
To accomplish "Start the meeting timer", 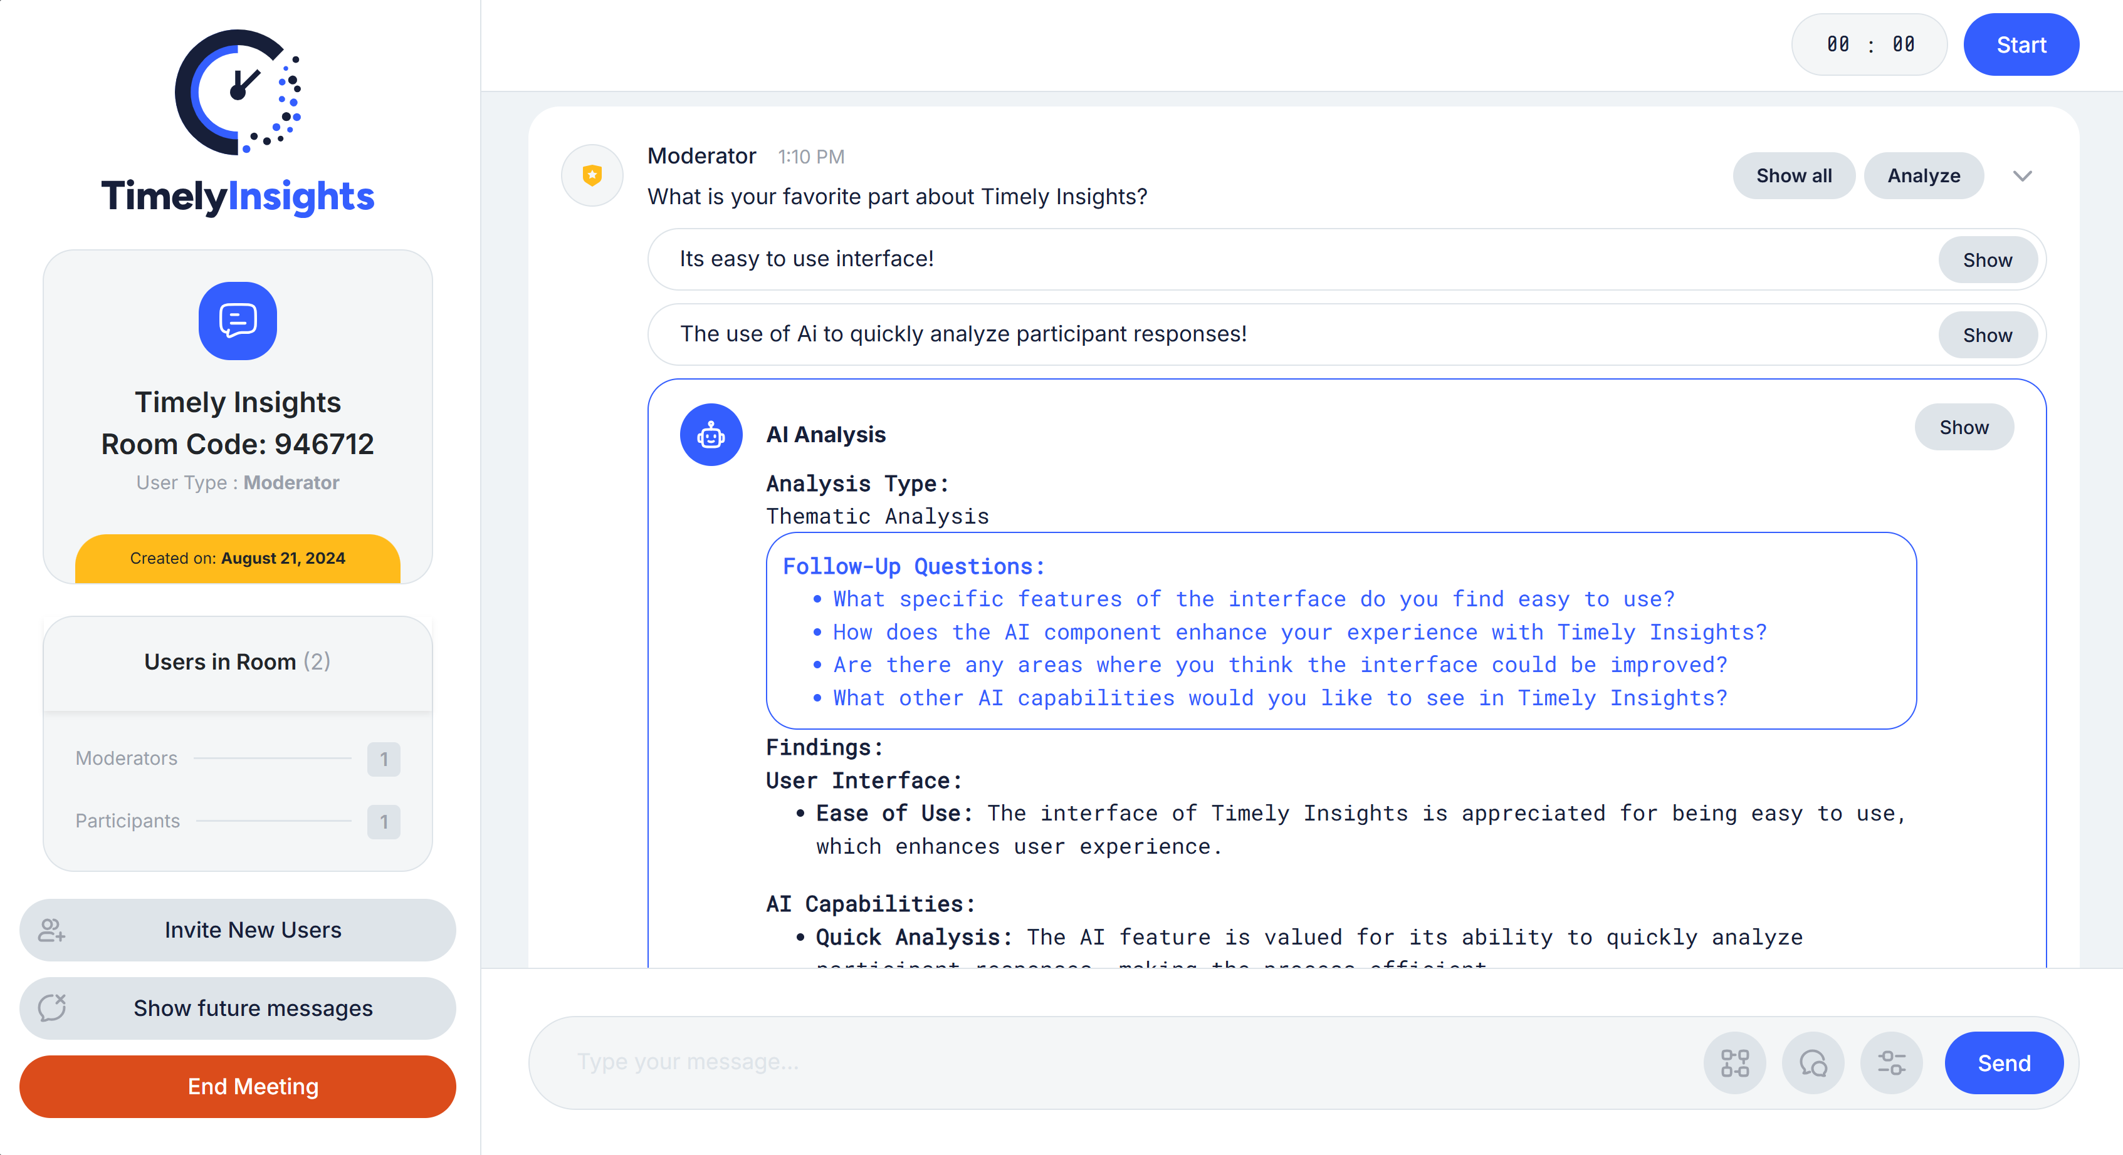I will (x=2020, y=44).
